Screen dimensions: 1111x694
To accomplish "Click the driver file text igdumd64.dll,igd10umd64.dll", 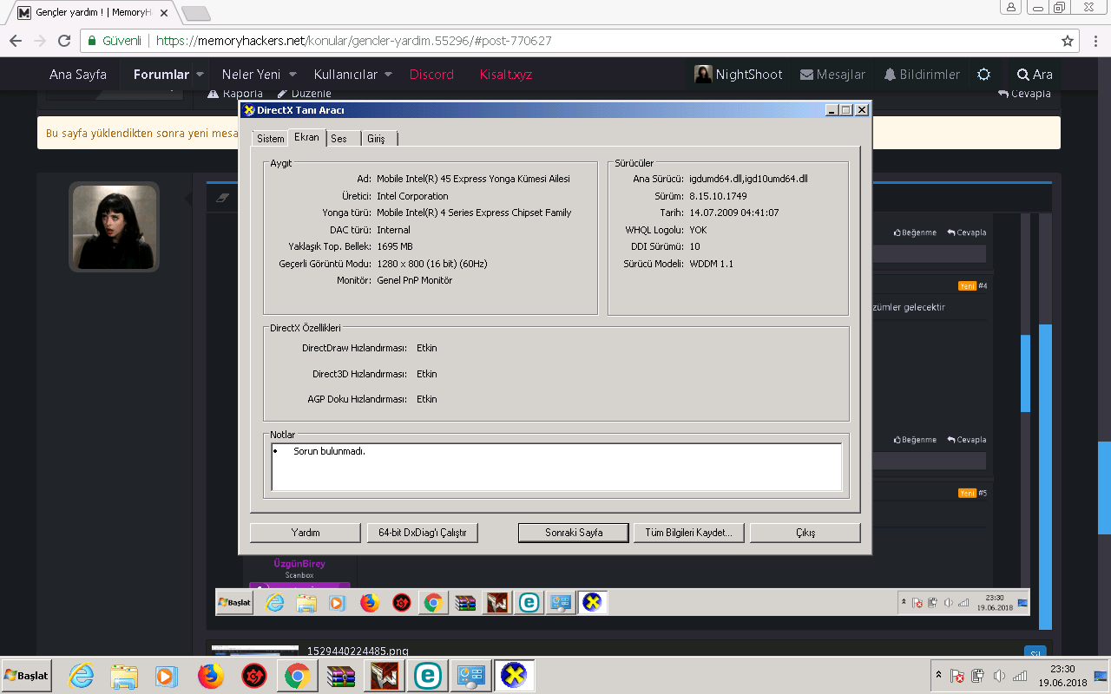I will pyautogui.click(x=749, y=179).
